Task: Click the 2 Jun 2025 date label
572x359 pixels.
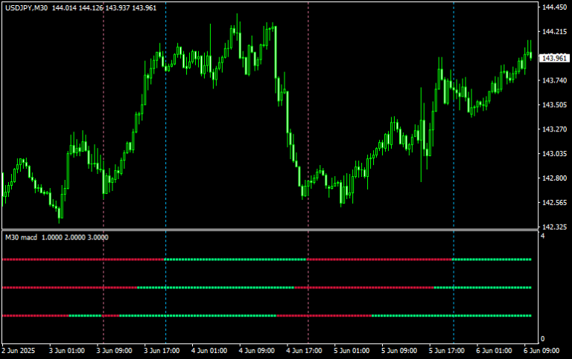Action: tap(19, 350)
